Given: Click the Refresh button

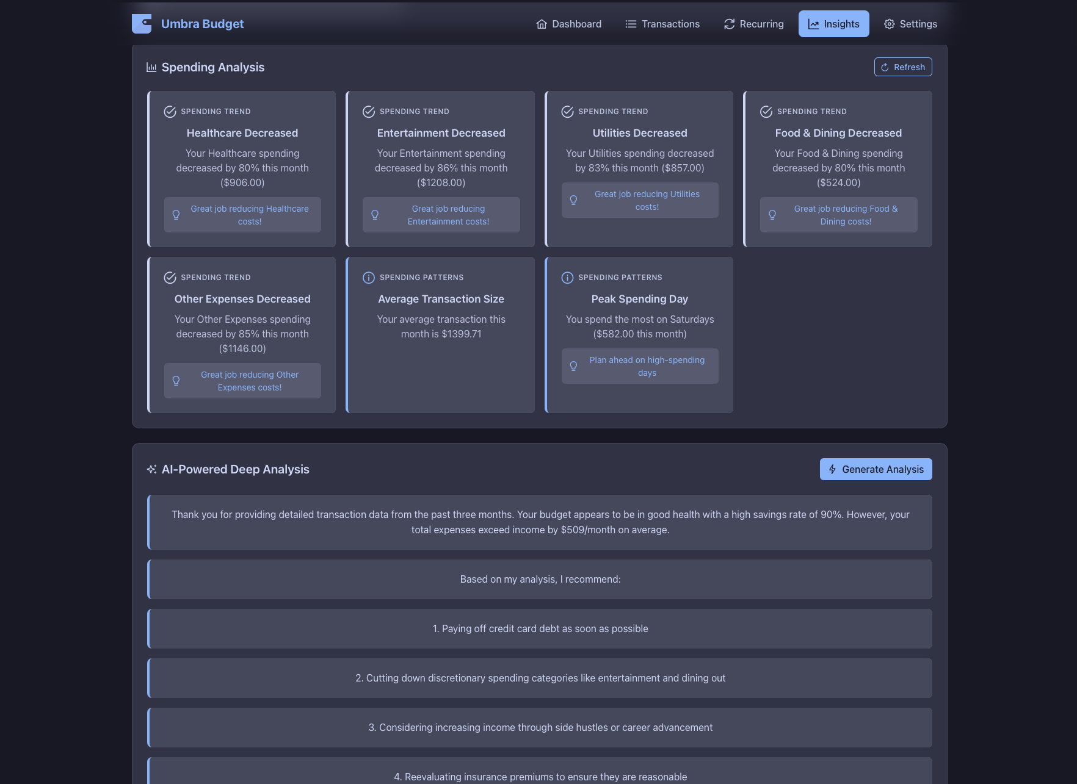Looking at the screenshot, I should pyautogui.click(x=903, y=67).
